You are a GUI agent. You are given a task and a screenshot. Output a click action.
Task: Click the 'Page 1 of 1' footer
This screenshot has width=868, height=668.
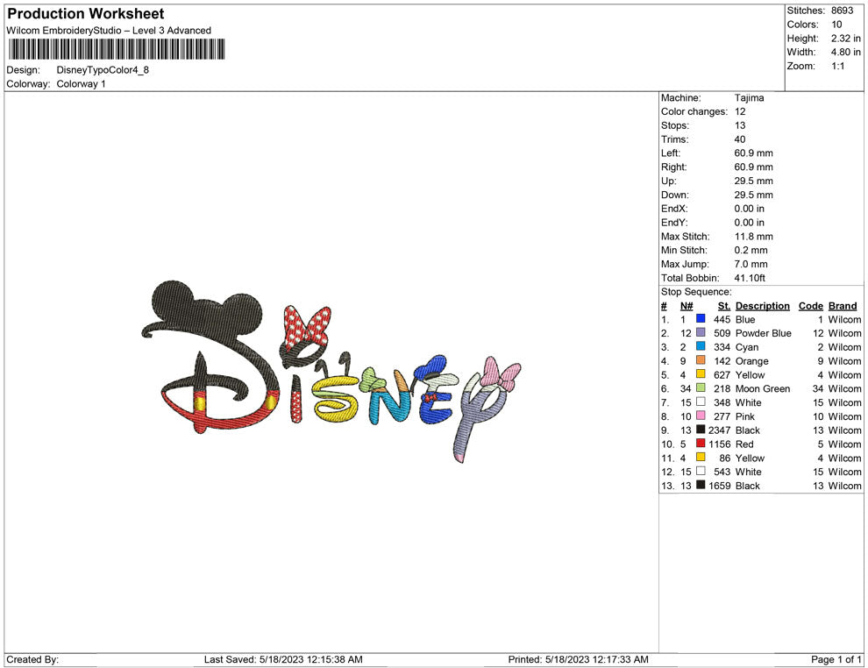point(836,659)
